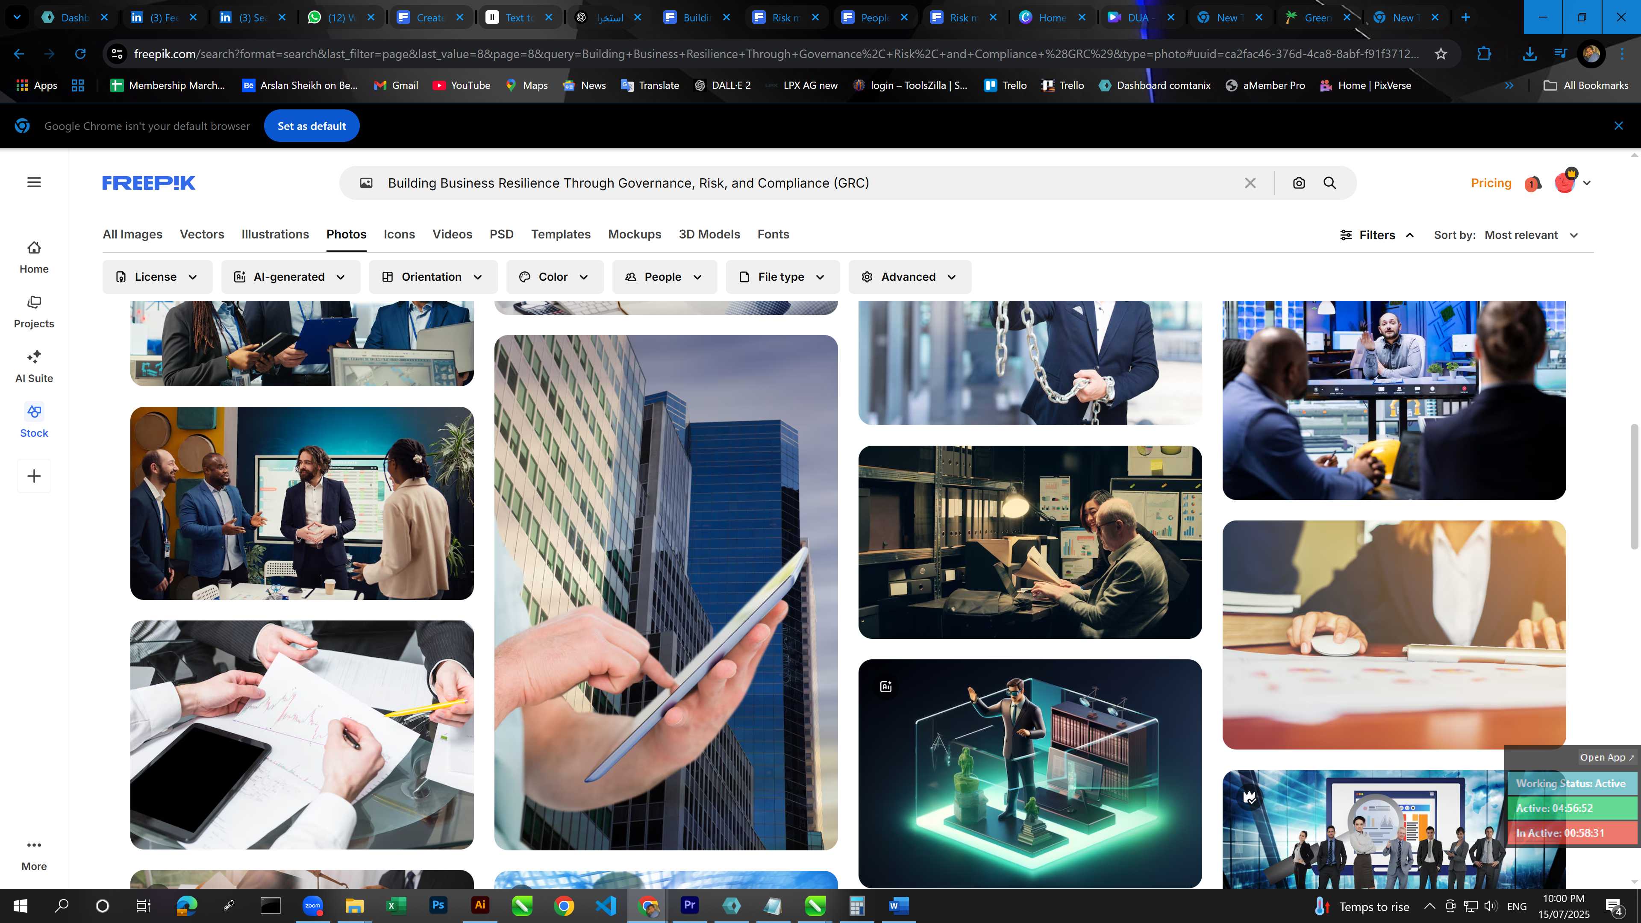The width and height of the screenshot is (1641, 923).
Task: Expand the AI-generated filter dropdown
Action: click(x=291, y=277)
